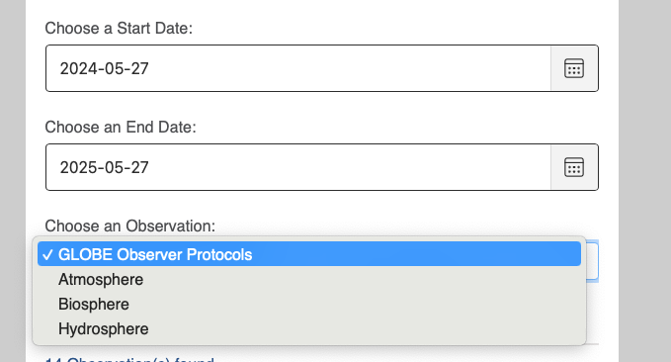Click the checkmark beside GLOBE Observer Protocols
The image size is (671, 362).
tap(47, 255)
